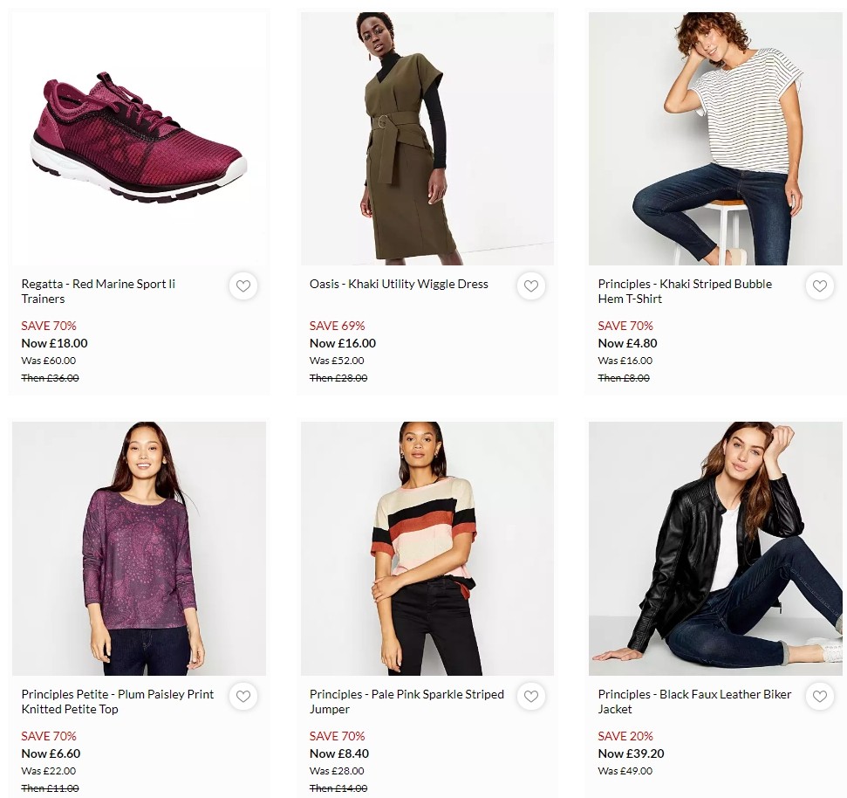The image size is (847, 798).
Task: Click the sparkle striped jumper photo
Action: pos(427,548)
